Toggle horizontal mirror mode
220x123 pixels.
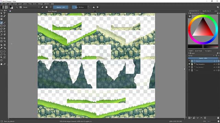(x=93, y=7)
